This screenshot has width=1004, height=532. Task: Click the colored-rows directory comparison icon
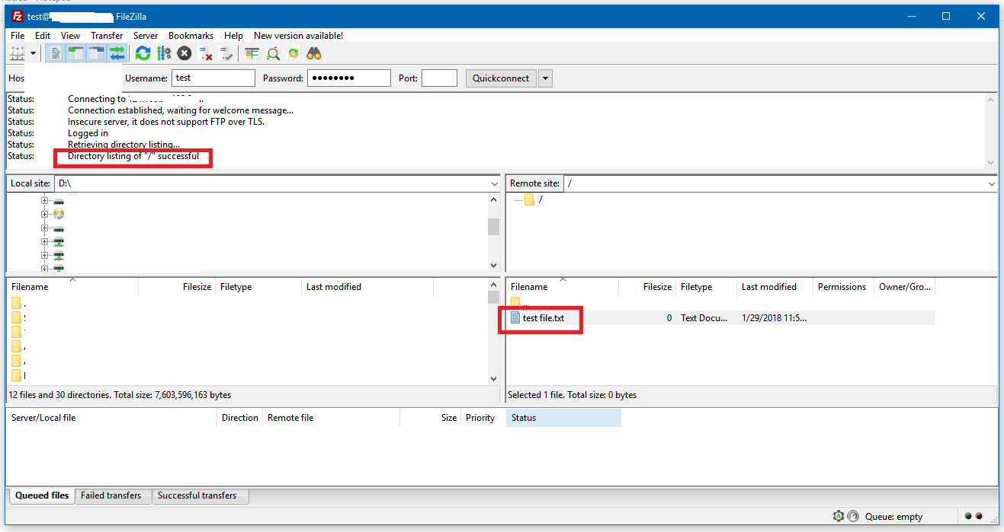click(252, 53)
